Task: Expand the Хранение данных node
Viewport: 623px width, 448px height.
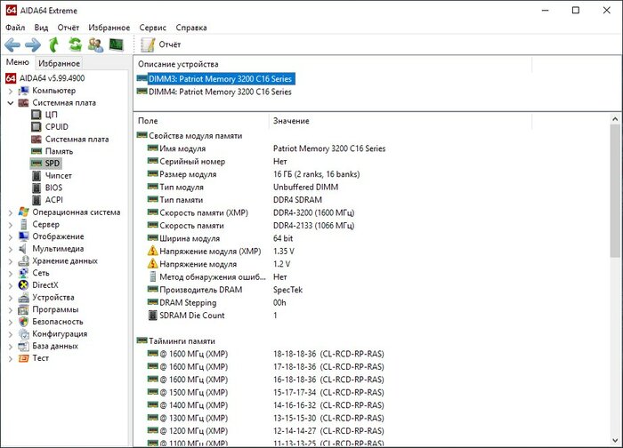Action: (11, 261)
